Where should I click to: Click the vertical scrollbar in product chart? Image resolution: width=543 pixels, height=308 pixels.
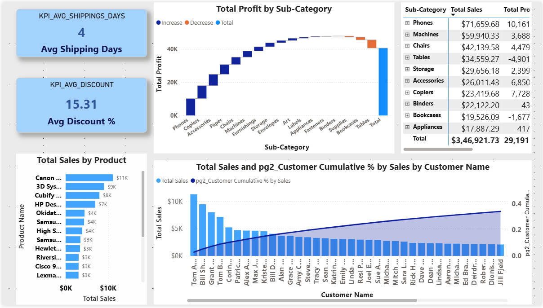(143, 203)
